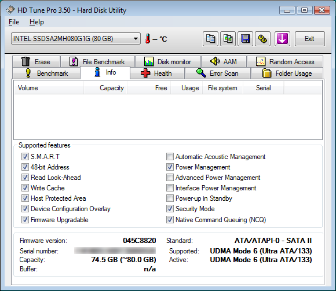336x291 pixels.
Task: Click the firmware version value 045C8820
Action: pos(140,241)
